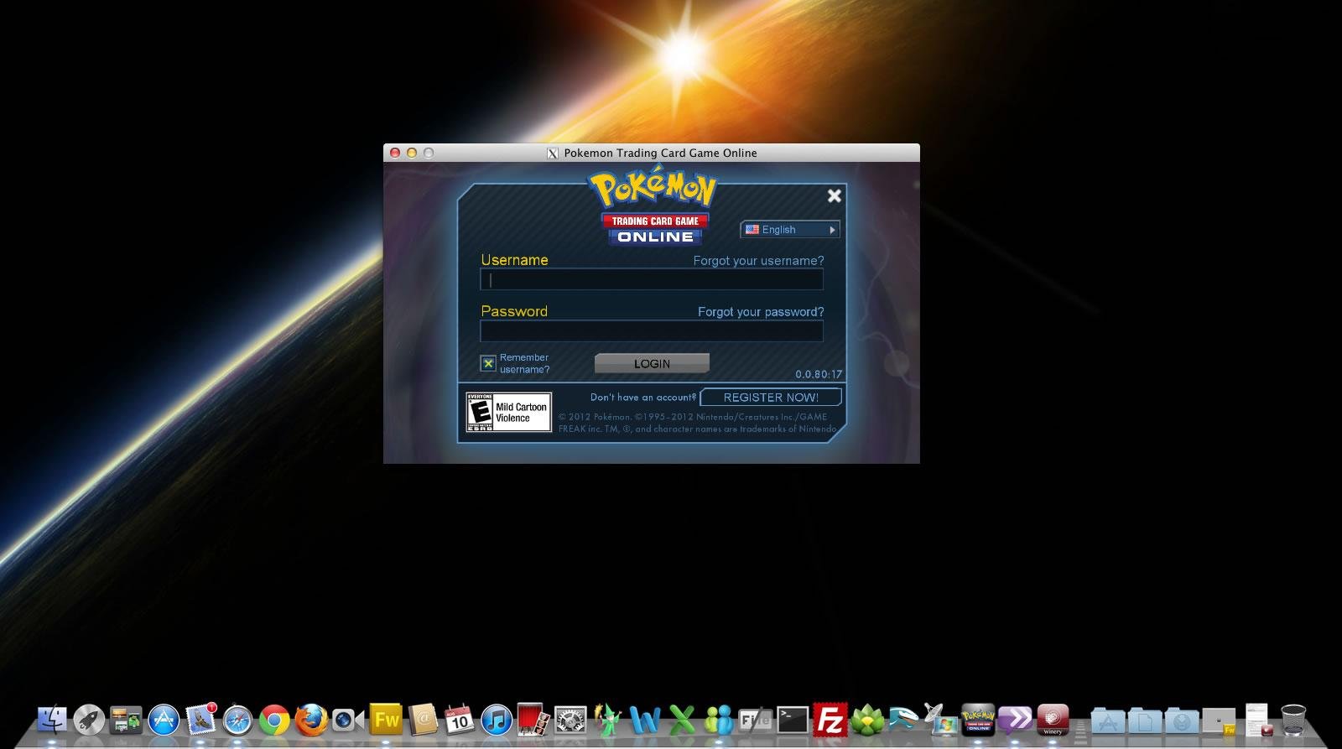The height and width of the screenshot is (749, 1342).
Task: Open the purple chevron speech bubble Dock icon
Action: (x=1015, y=720)
